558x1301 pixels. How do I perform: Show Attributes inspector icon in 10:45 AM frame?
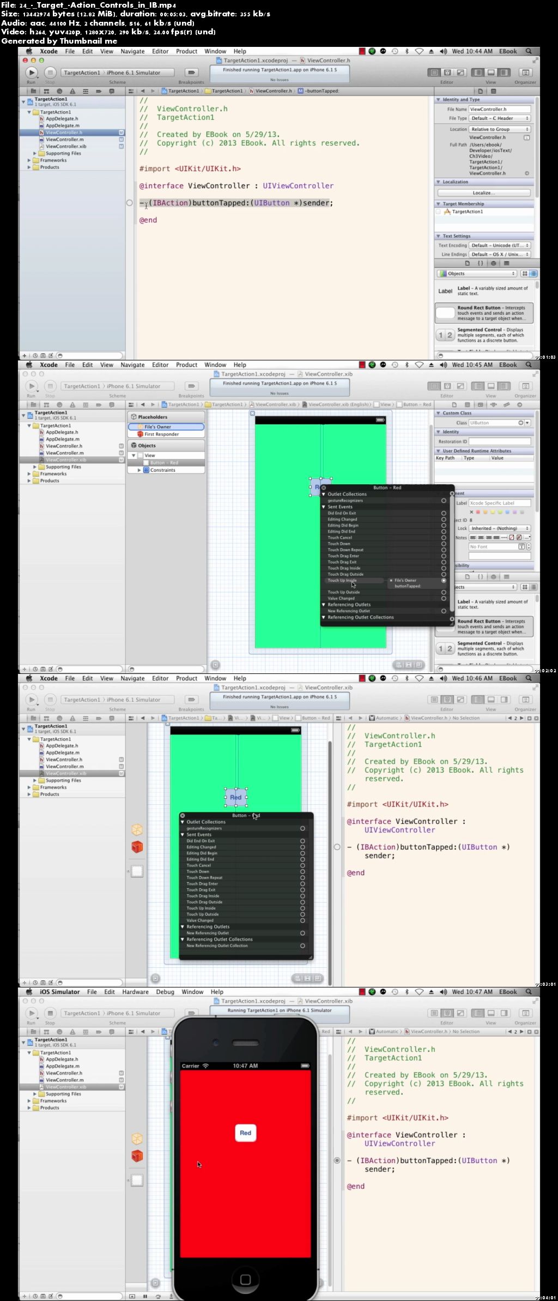click(x=493, y=405)
